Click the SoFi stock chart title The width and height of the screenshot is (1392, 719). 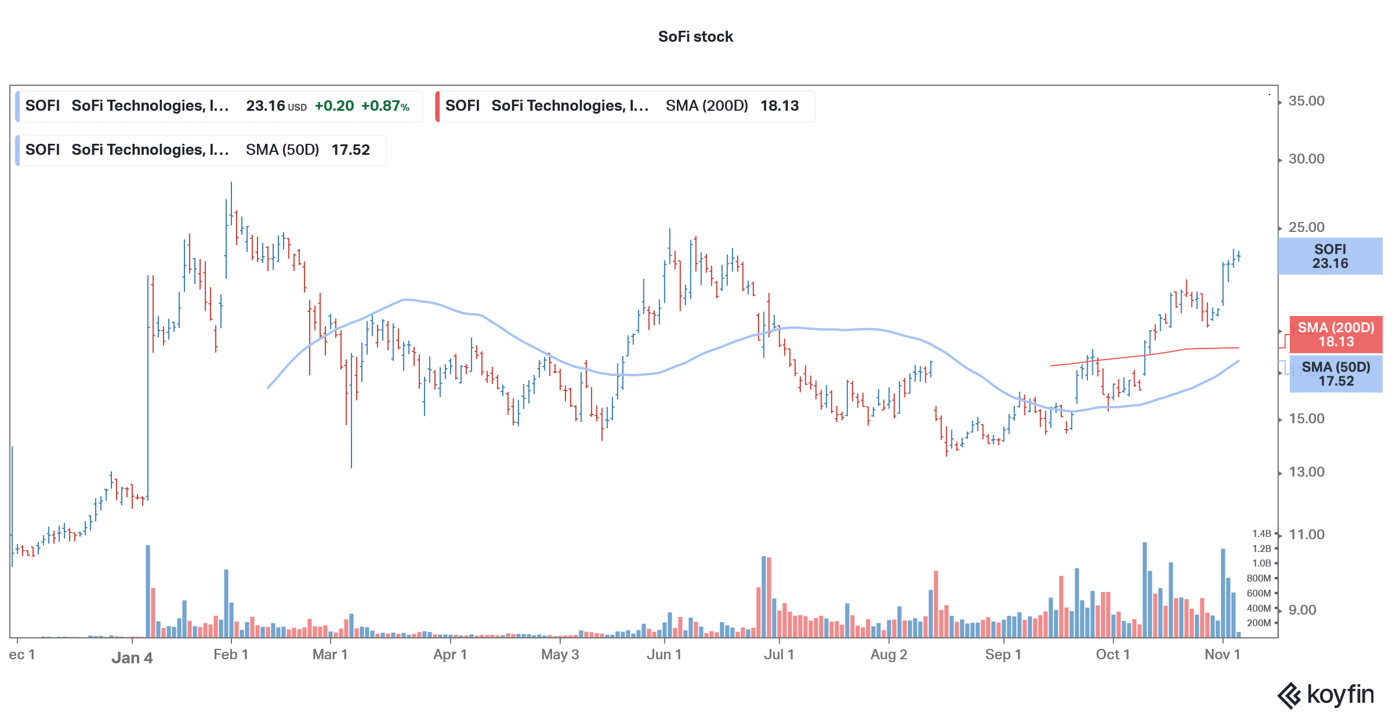[x=695, y=37]
